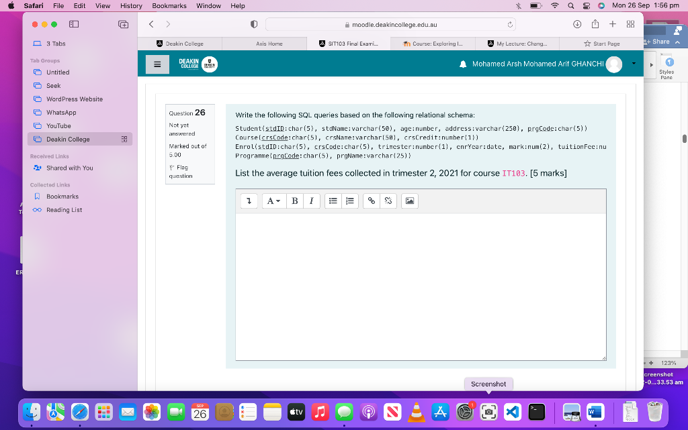Toggle the Safari sidebar visibility
The image size is (688, 430).
74,25
